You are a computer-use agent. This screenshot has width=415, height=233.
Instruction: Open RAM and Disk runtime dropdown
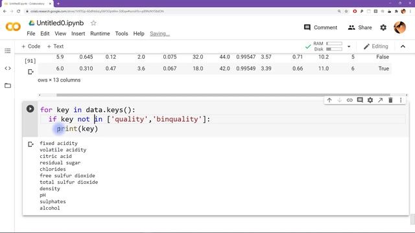[x=349, y=47]
